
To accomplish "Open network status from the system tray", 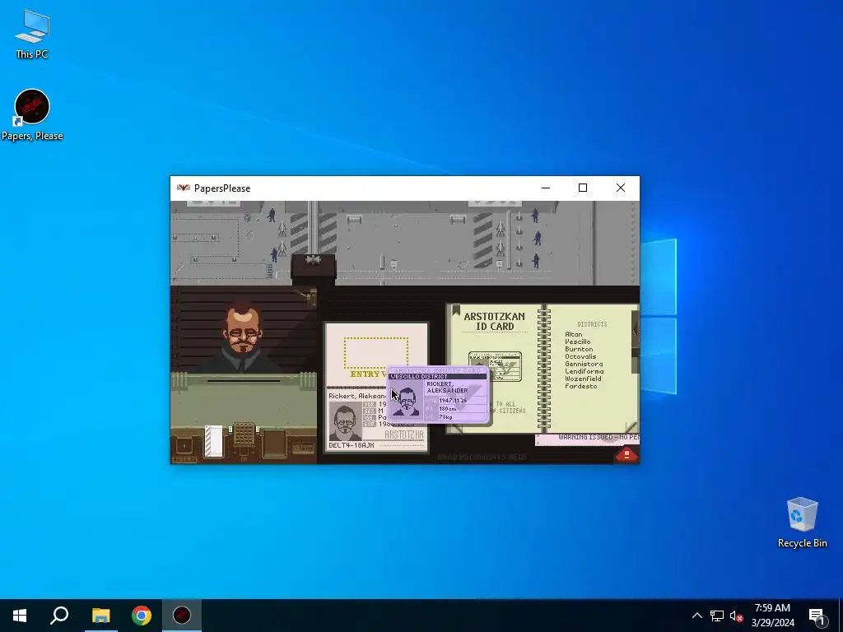I will pyautogui.click(x=717, y=616).
